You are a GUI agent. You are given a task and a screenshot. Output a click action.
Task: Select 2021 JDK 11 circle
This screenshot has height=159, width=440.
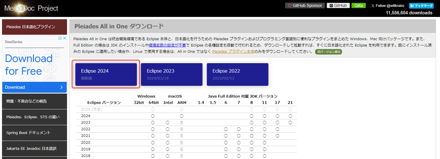coord(264,136)
